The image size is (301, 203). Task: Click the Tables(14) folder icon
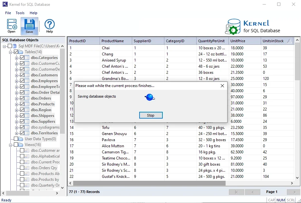[x=21, y=52]
